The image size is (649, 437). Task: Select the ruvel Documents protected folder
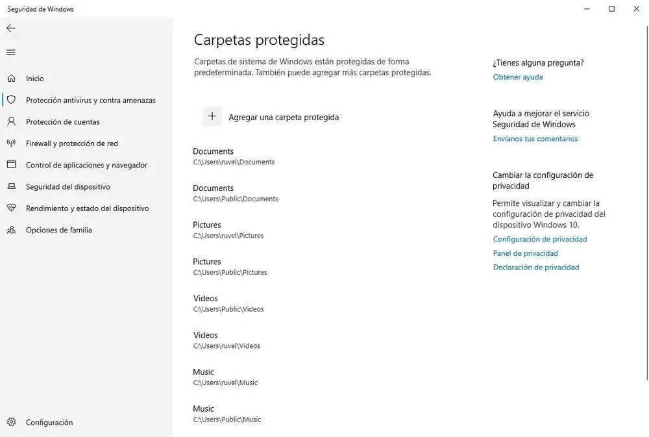coord(234,156)
